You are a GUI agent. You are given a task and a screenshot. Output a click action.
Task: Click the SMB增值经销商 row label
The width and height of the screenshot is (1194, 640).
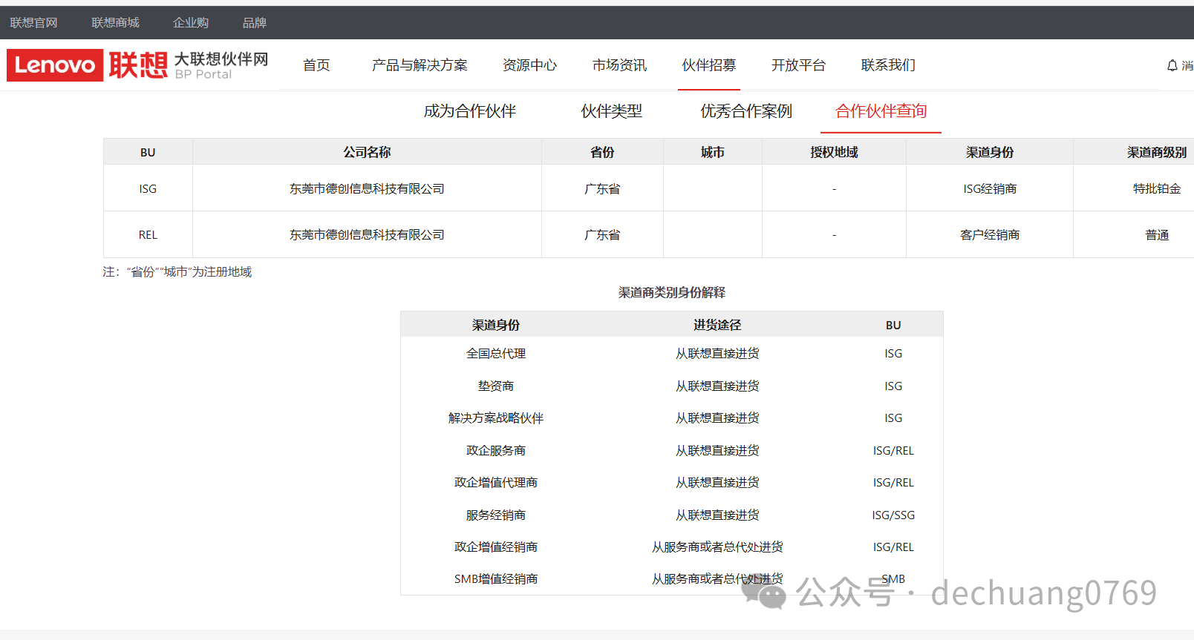click(x=496, y=579)
